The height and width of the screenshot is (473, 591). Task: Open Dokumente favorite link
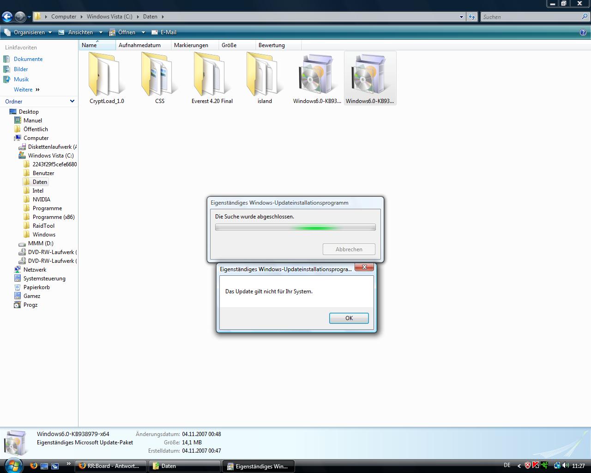pos(28,59)
